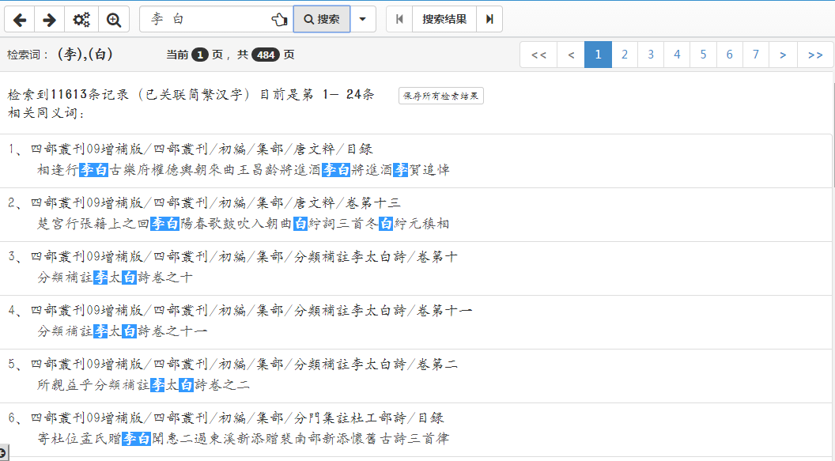Click the 保存所有检索结果 button

coord(440,94)
